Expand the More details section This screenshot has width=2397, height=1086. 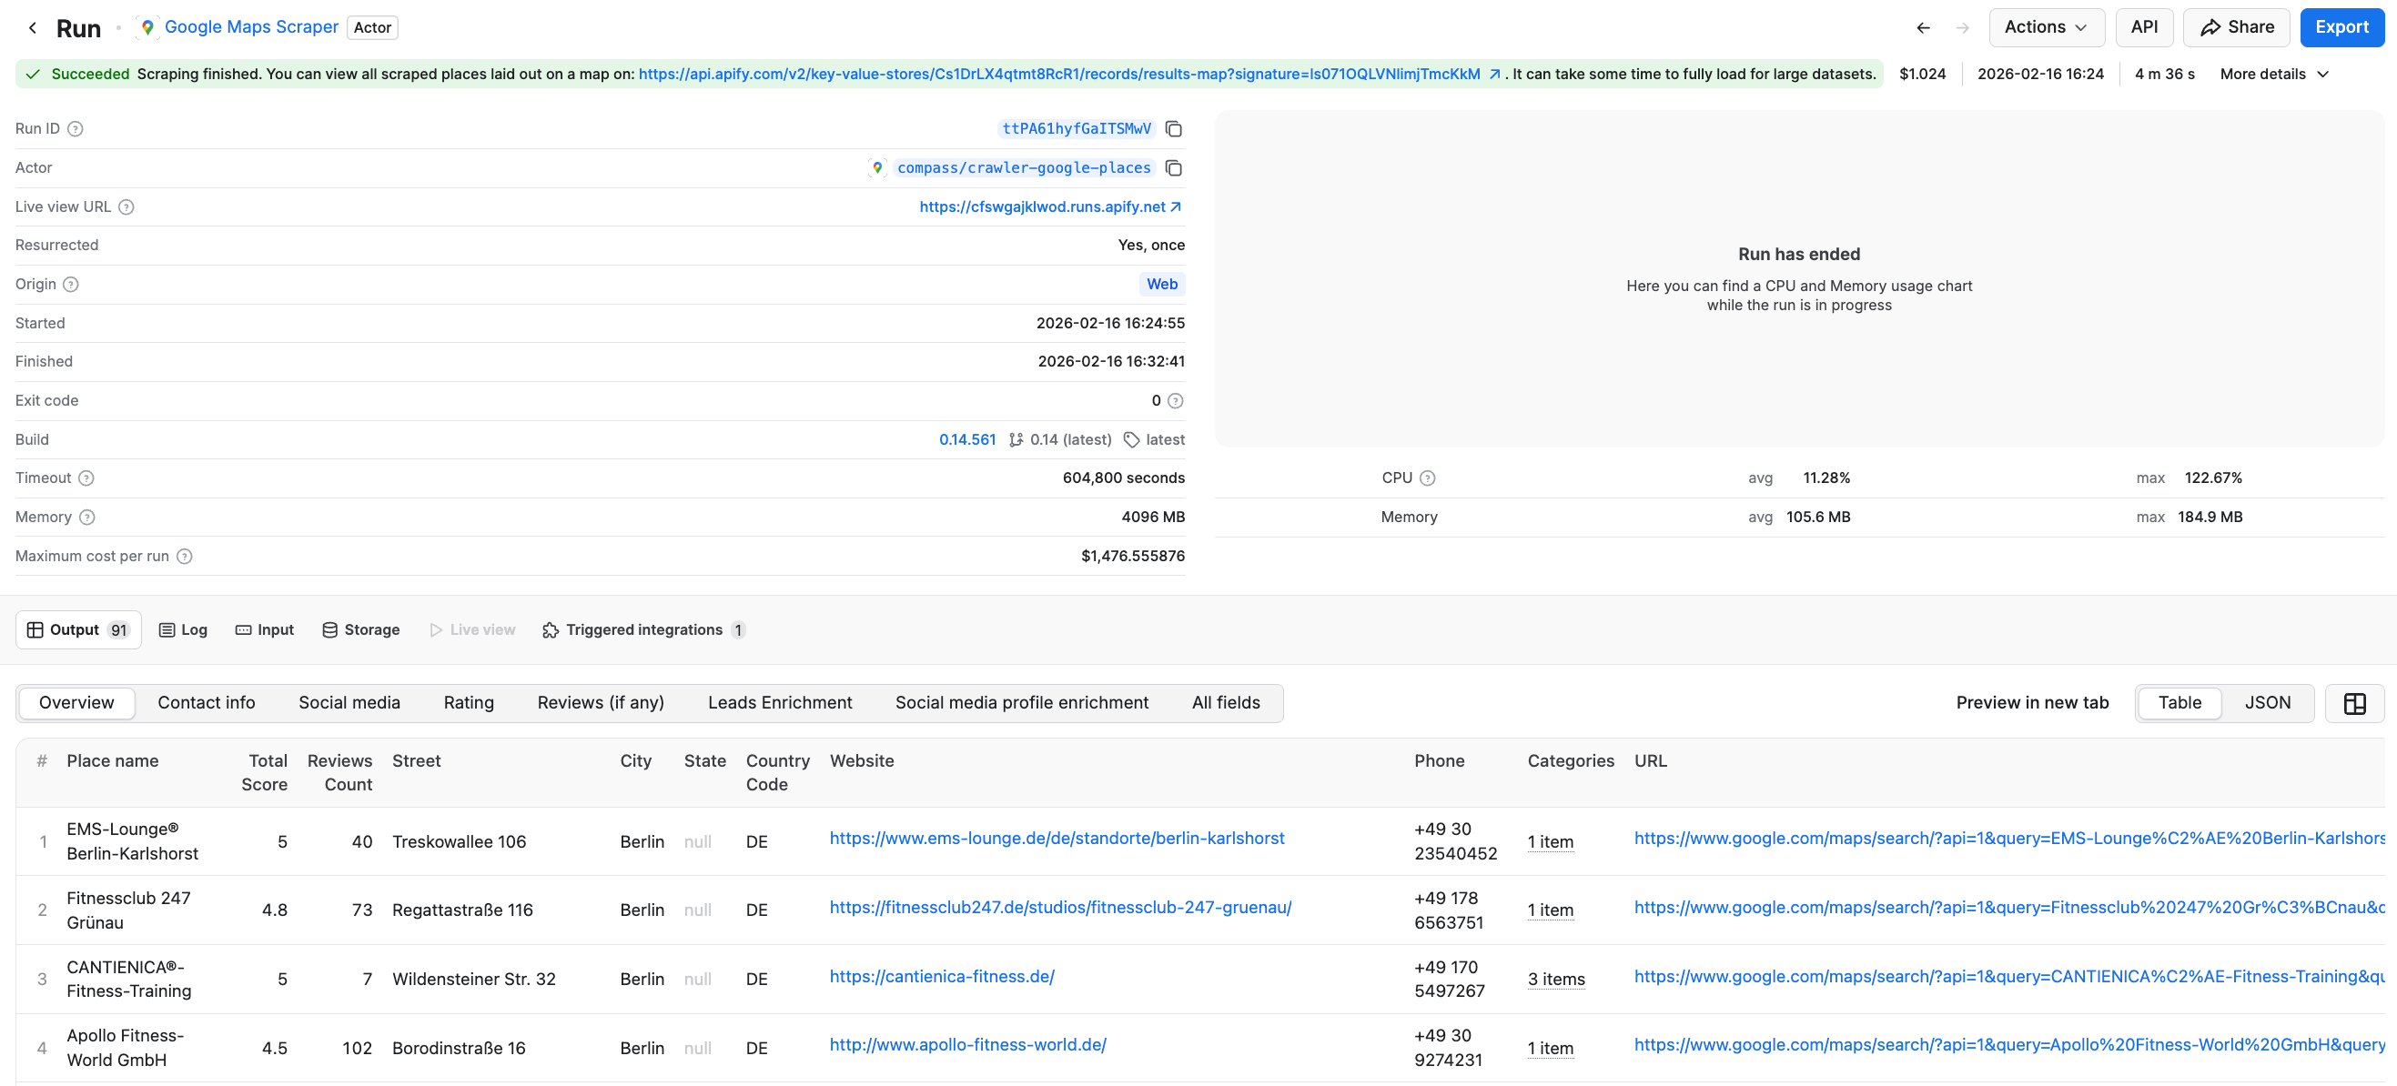pos(2273,74)
